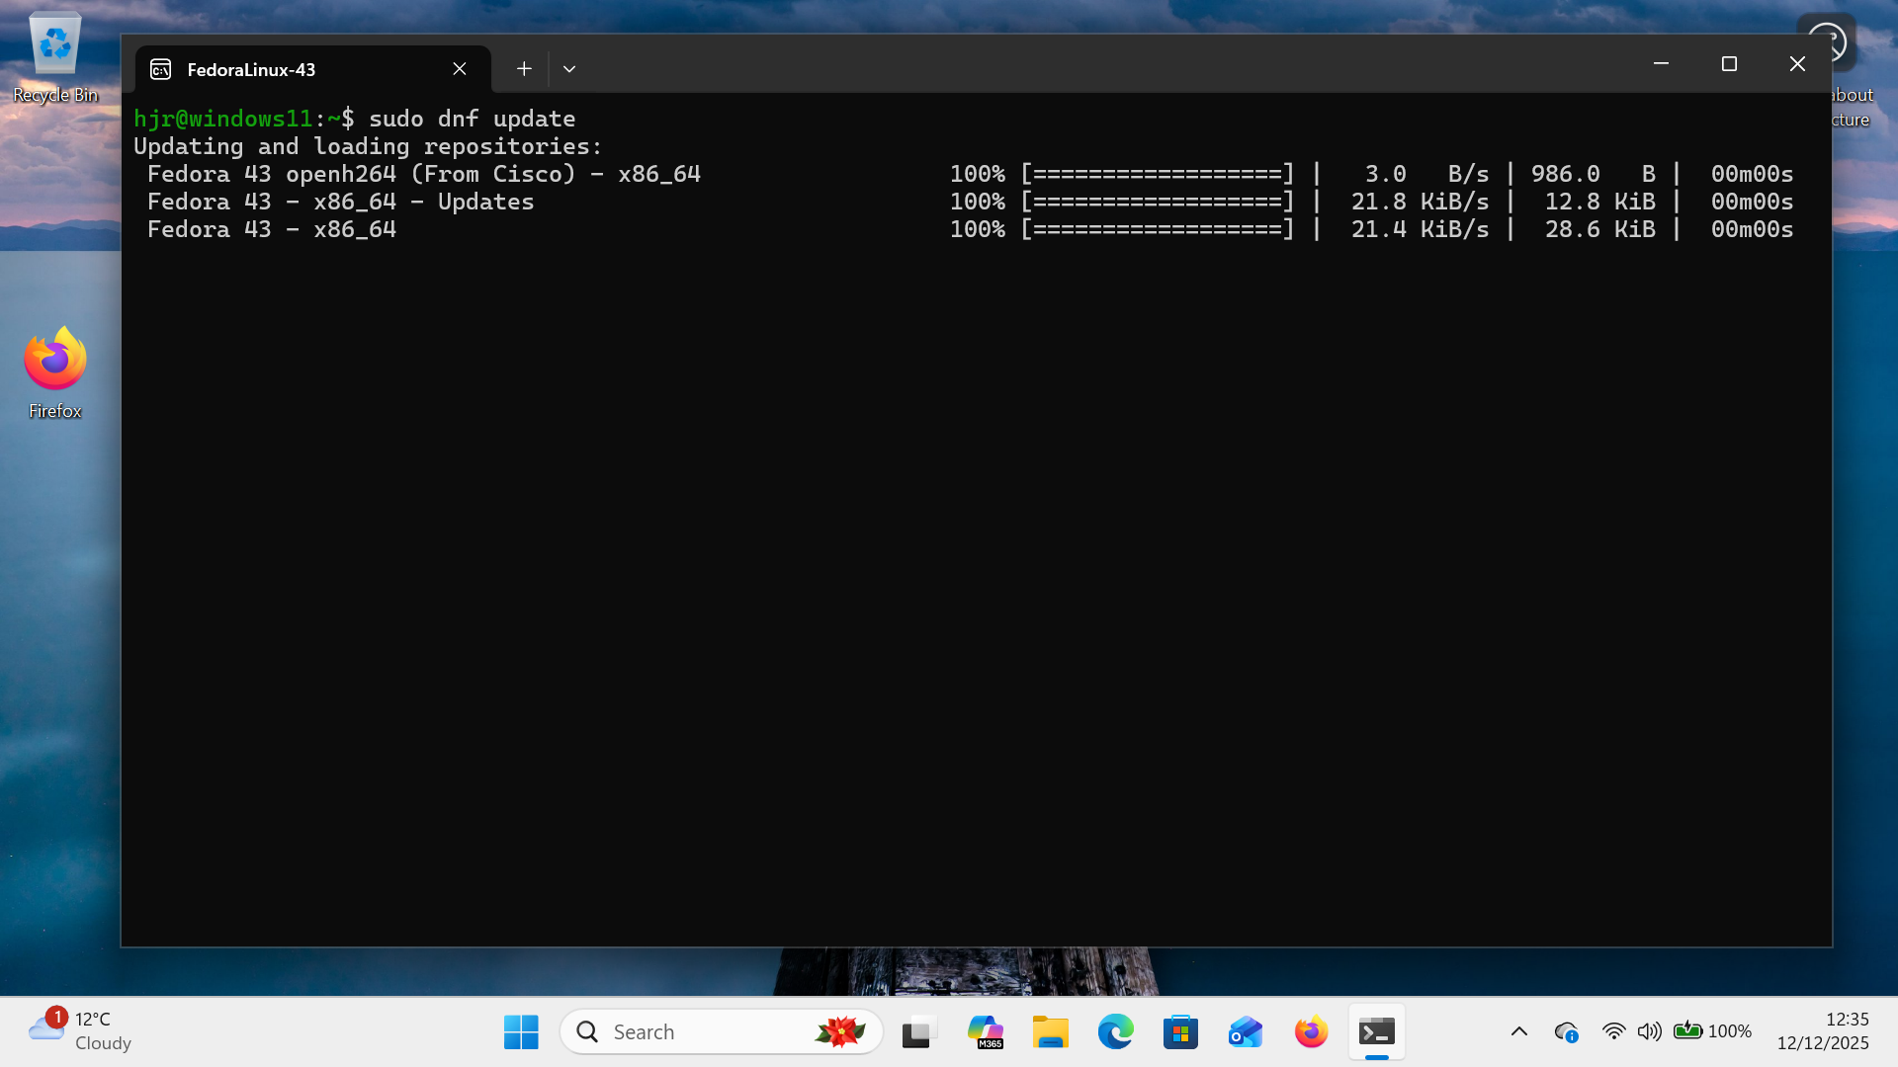Expand the hidden system tray icons chevron
The width and height of the screenshot is (1898, 1067).
1519,1031
